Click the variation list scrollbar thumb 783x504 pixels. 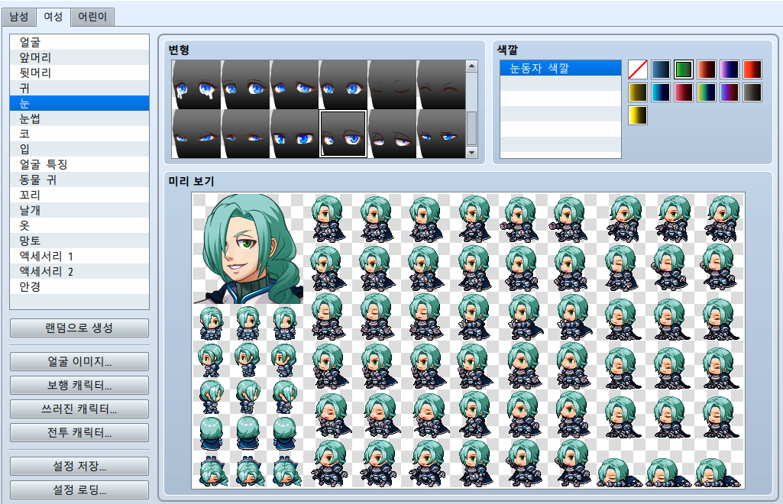pos(471,129)
